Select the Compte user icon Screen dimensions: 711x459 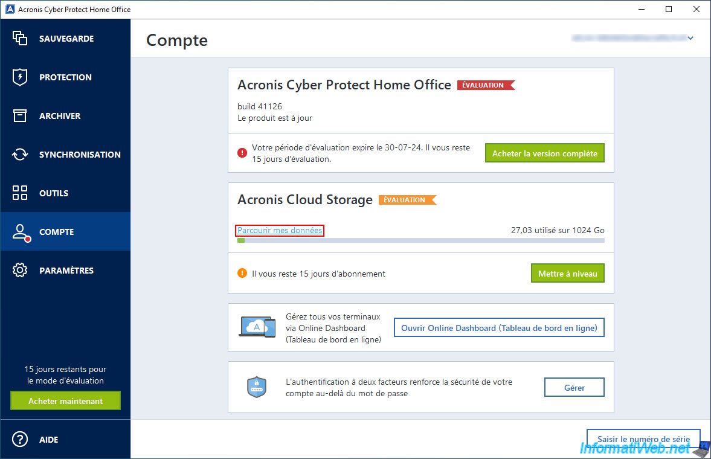pos(21,233)
